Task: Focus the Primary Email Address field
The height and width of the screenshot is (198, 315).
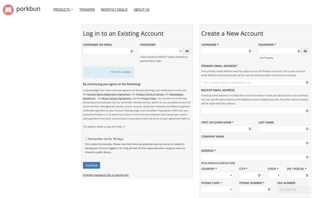Action: click(x=255, y=82)
